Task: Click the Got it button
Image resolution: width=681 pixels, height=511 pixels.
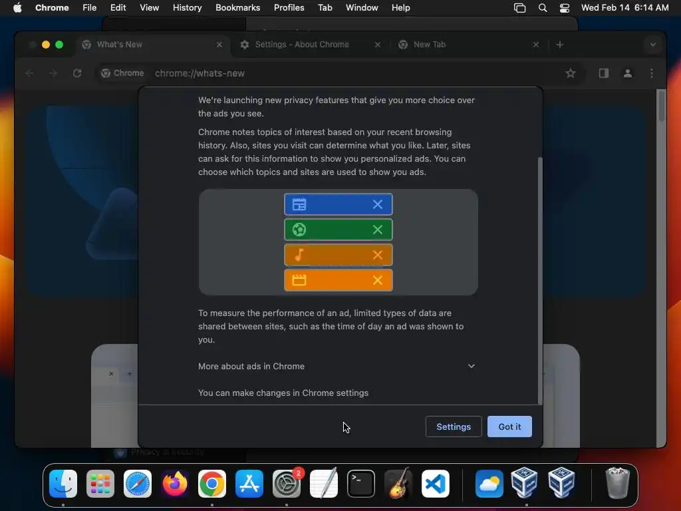Action: coord(509,426)
